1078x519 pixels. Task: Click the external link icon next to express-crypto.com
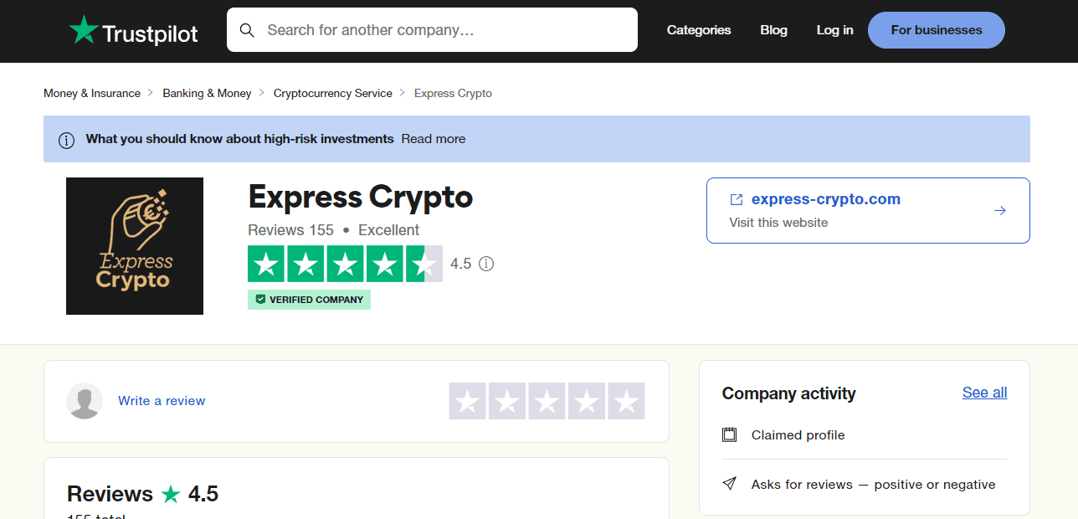[737, 199]
